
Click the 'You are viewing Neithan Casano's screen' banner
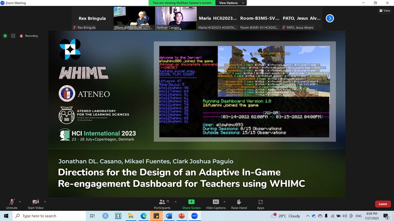[182, 3]
